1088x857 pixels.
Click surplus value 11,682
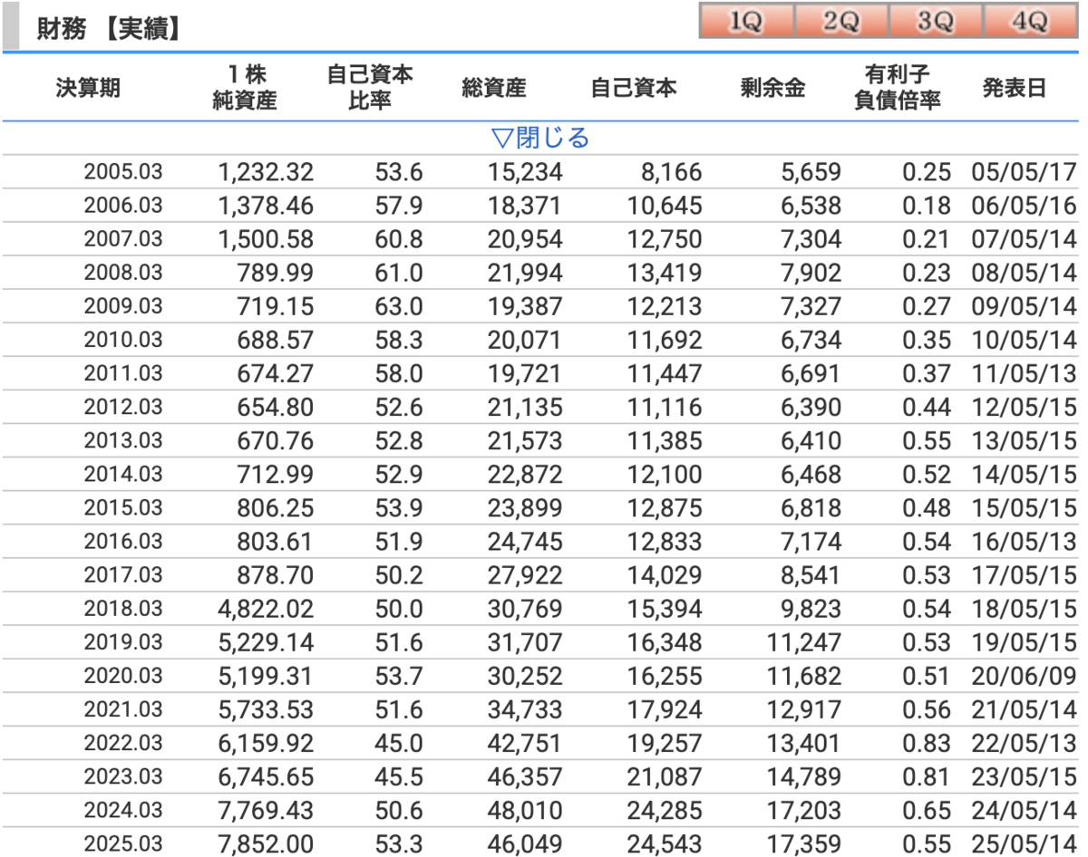tap(804, 675)
